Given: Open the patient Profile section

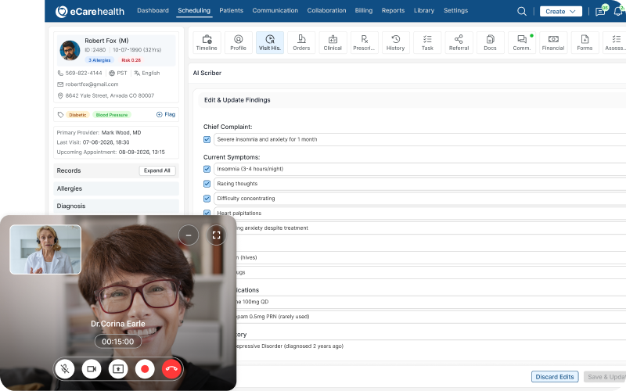Looking at the screenshot, I should pos(239,43).
